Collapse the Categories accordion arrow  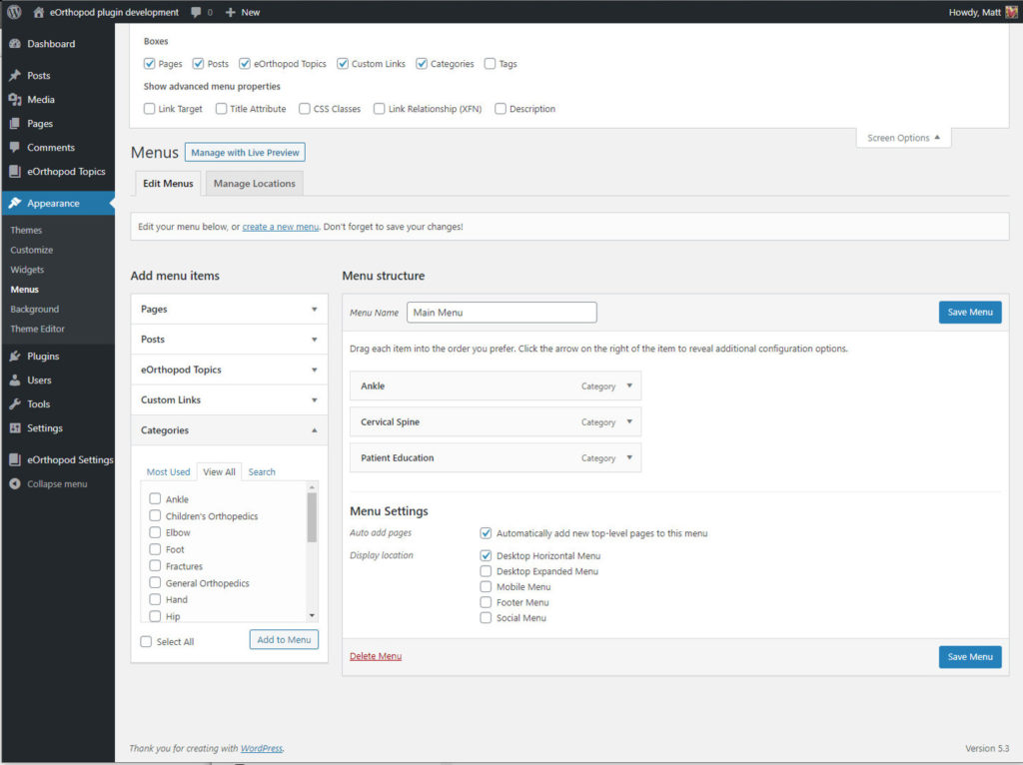click(314, 430)
